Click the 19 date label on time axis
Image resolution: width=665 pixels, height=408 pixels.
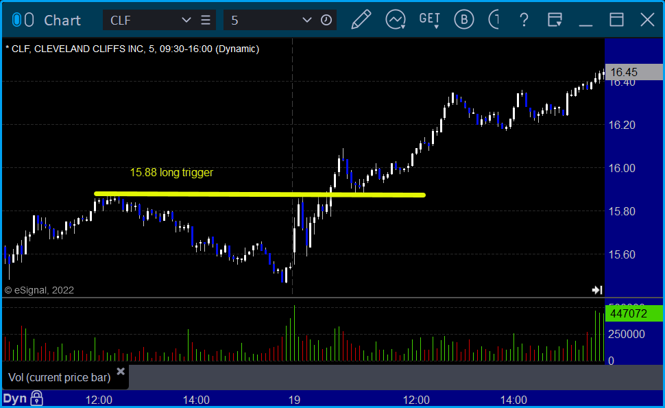pyautogui.click(x=294, y=400)
